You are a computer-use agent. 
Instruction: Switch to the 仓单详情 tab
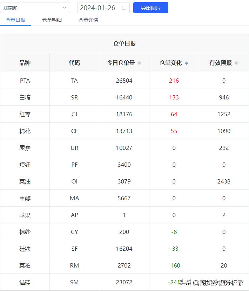[x=88, y=20]
